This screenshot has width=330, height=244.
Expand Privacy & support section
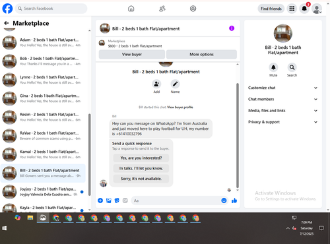tap(282, 122)
